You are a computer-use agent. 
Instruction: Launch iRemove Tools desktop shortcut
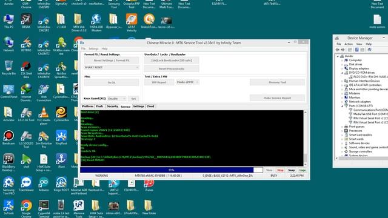(x=79, y=209)
